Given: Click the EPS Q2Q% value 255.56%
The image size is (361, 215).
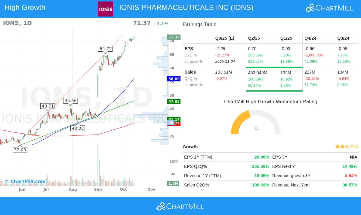Looking at the screenshot, I should (x=261, y=166).
